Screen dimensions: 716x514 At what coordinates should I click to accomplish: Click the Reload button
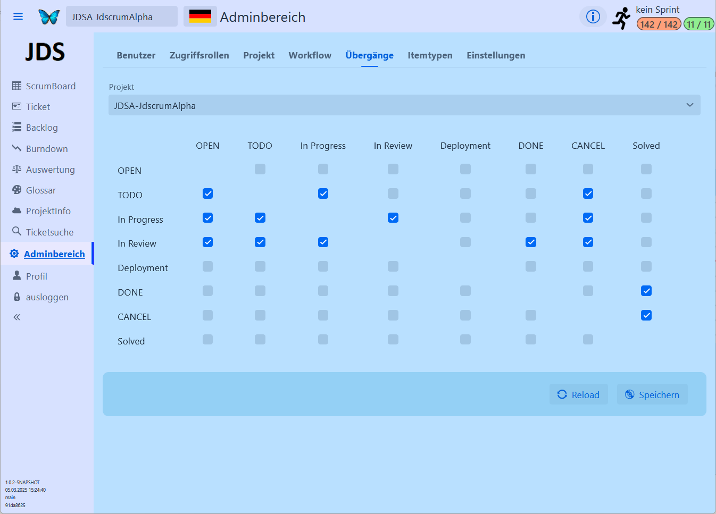pos(579,394)
